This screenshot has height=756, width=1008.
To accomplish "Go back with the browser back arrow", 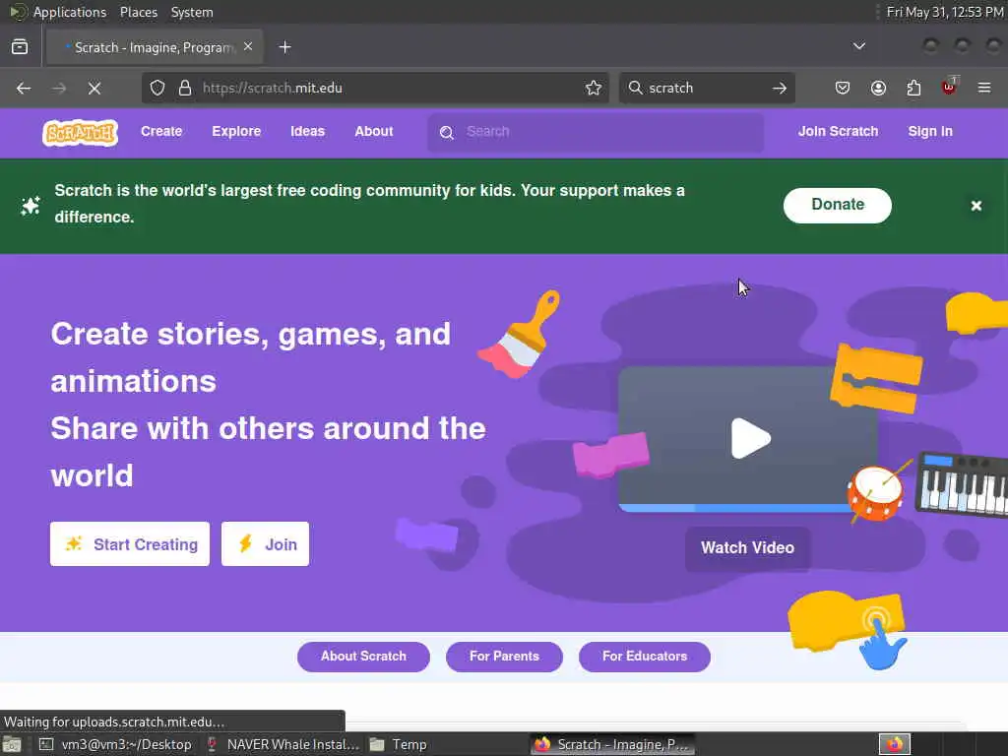I will pyautogui.click(x=24, y=88).
